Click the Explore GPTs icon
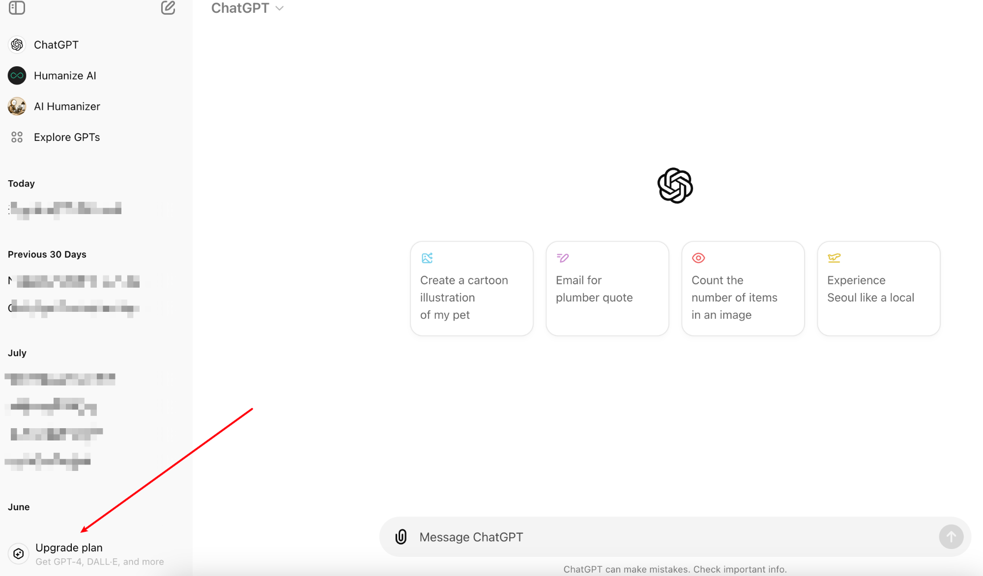This screenshot has width=983, height=576. tap(16, 137)
